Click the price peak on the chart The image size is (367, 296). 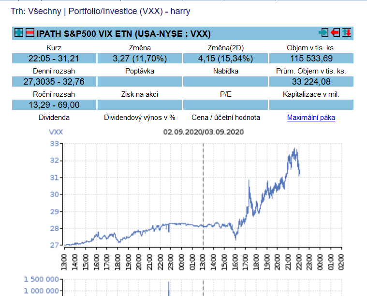click(x=294, y=148)
